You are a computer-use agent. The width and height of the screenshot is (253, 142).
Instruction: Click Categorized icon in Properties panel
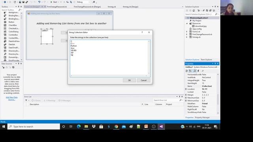pos(187,71)
